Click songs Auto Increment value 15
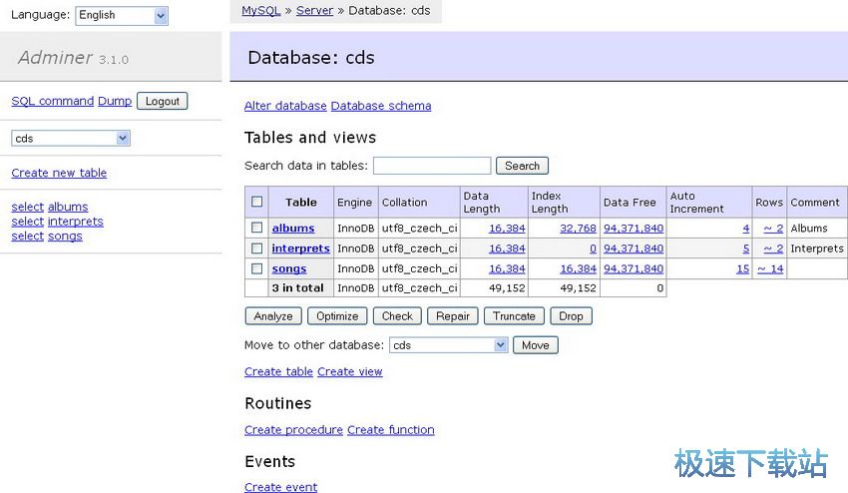The height and width of the screenshot is (493, 848). point(743,268)
